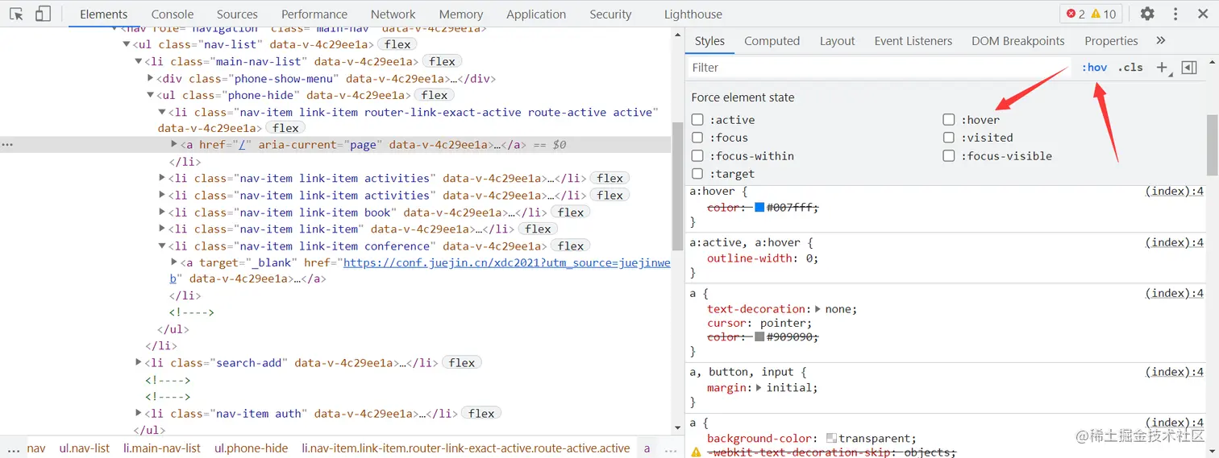1219x458 pixels.
Task: Expand the phone-show-menu div node
Action: pyautogui.click(x=151, y=78)
